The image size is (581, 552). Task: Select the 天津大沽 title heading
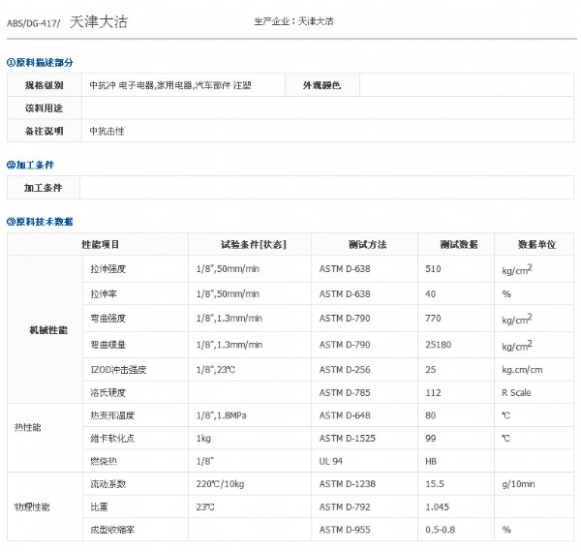tap(99, 20)
